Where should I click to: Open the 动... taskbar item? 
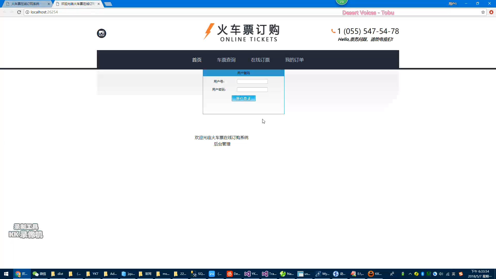[339, 274]
